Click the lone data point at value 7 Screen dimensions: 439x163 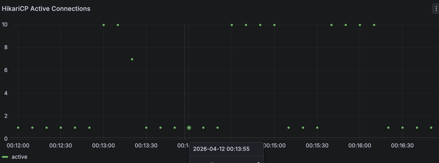tap(132, 59)
